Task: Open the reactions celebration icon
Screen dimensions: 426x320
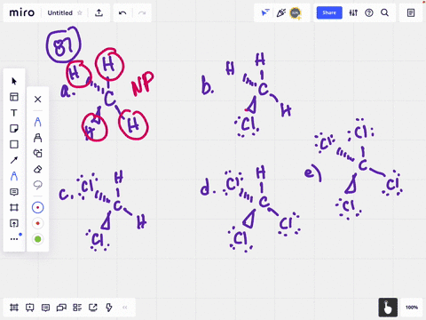Action: [x=280, y=12]
